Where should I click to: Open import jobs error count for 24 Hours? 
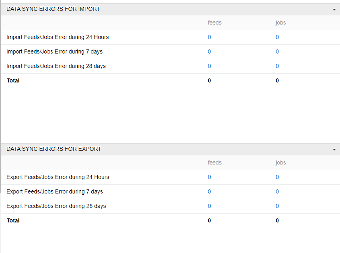[x=277, y=37]
